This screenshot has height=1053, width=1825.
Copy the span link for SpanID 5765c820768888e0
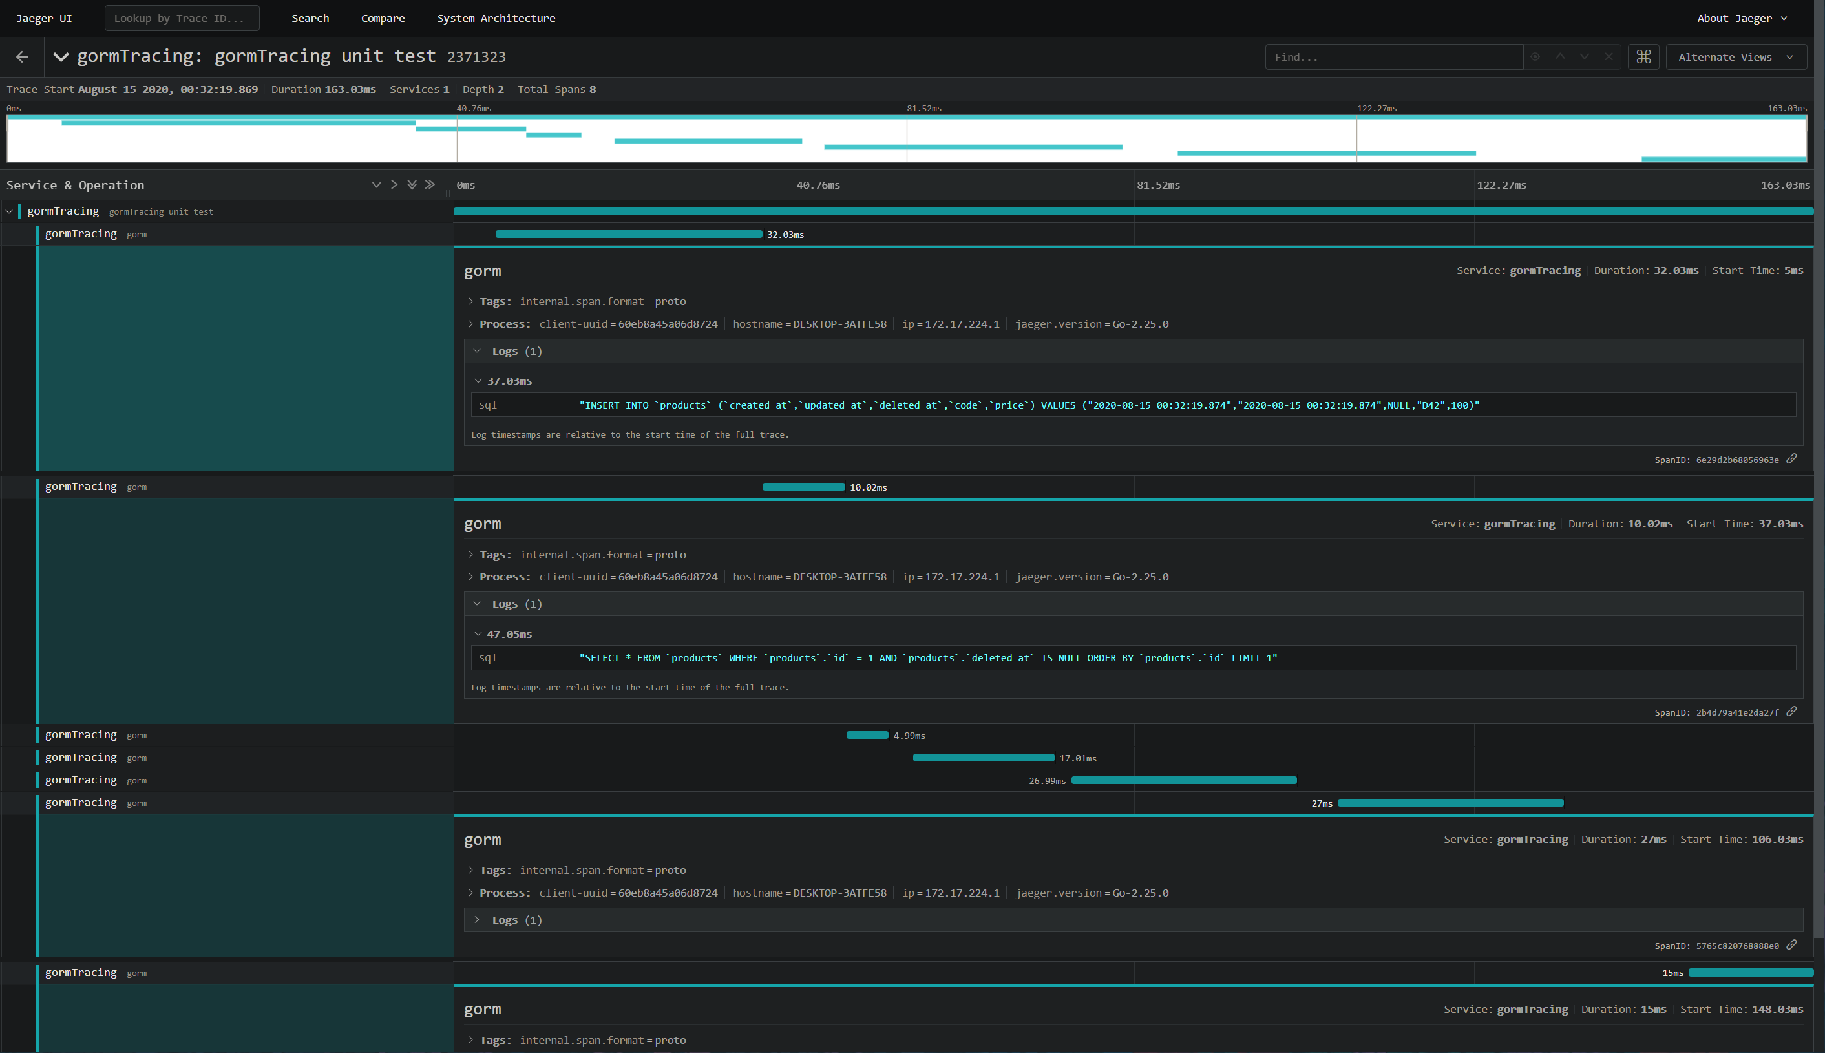(1792, 944)
